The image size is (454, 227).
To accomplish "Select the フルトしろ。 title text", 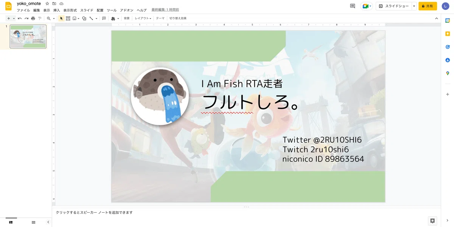I will pos(251,102).
